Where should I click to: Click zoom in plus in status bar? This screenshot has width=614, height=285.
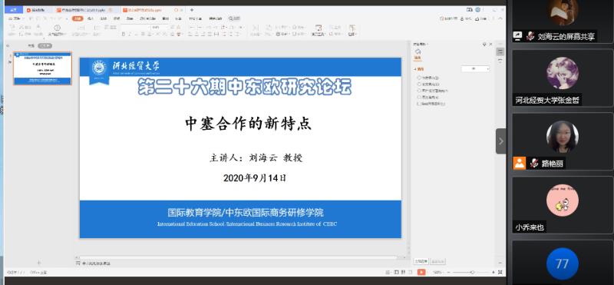tap(493, 272)
